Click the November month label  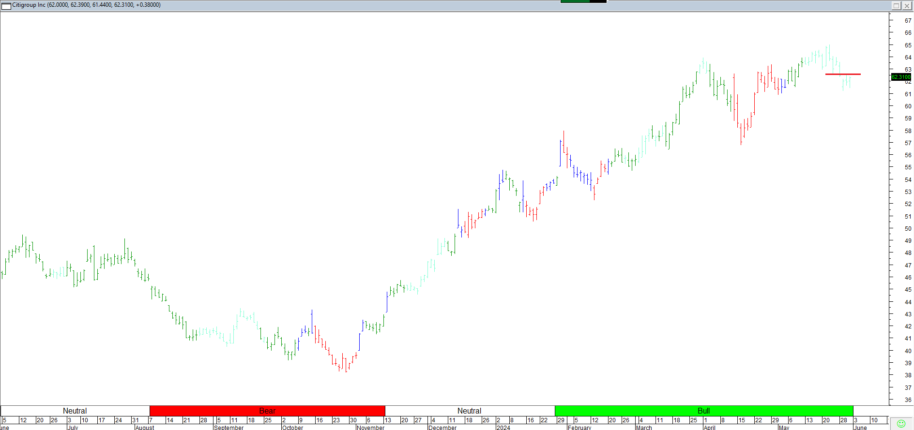371,428
